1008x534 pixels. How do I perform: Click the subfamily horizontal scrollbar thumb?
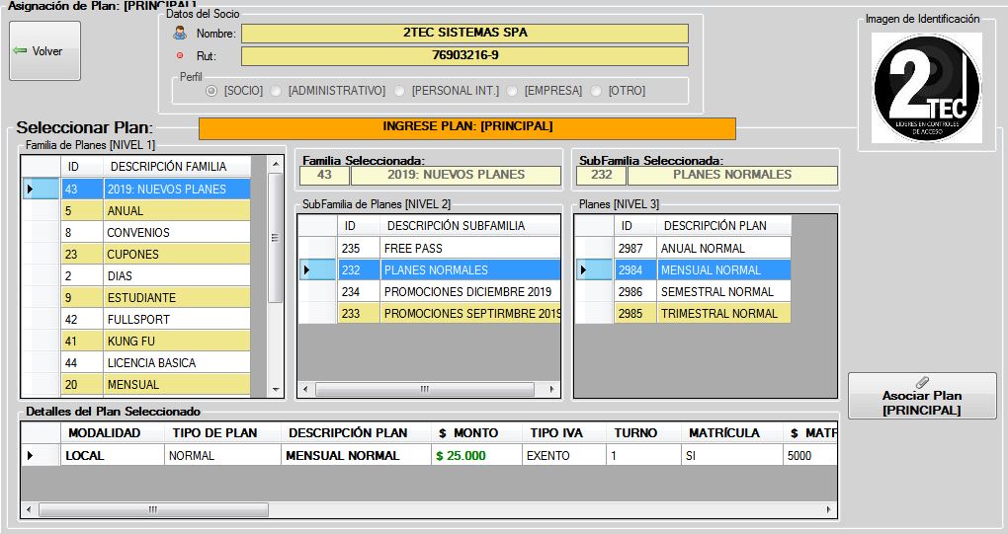tap(424, 389)
